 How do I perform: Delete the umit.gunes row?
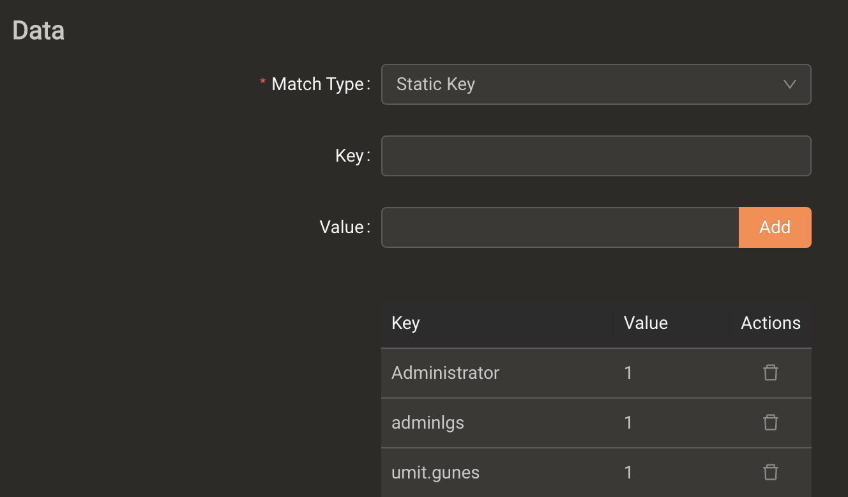click(x=771, y=472)
